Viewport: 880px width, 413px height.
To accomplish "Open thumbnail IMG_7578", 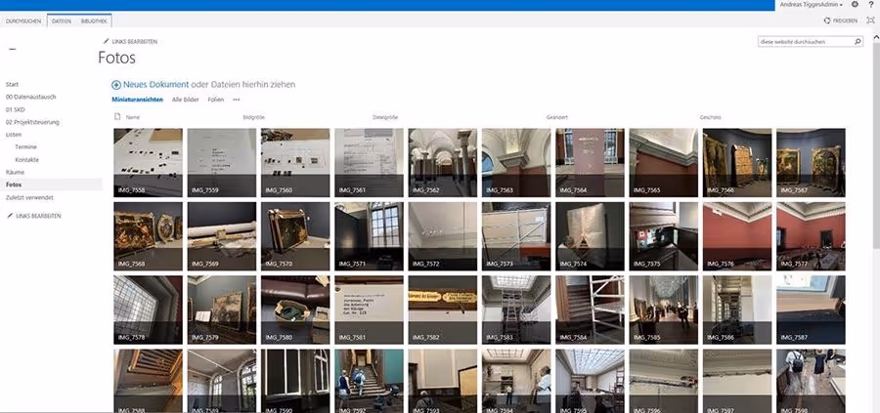I will 149,310.
